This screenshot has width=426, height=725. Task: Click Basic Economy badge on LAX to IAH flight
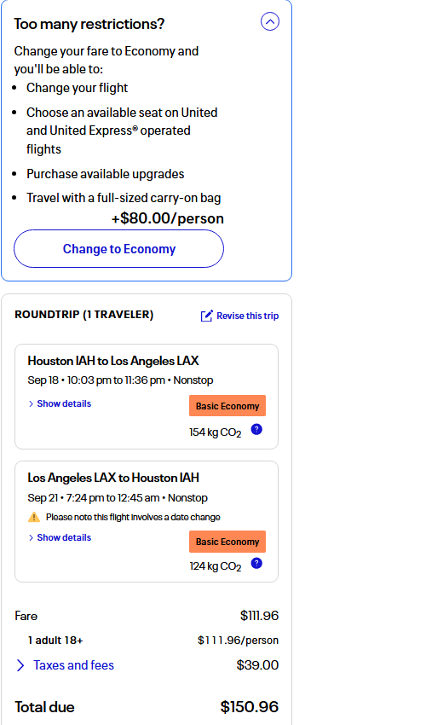click(227, 542)
